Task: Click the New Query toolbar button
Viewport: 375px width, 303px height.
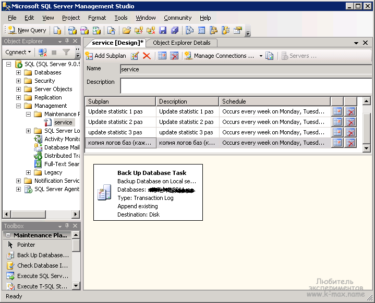Action: tap(27, 30)
